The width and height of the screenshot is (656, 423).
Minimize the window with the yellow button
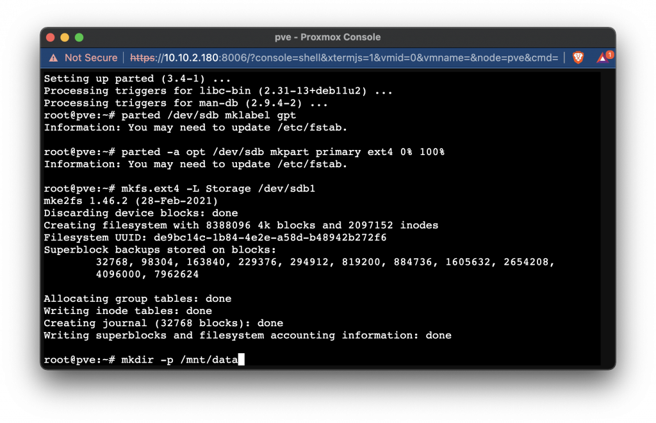click(x=65, y=37)
